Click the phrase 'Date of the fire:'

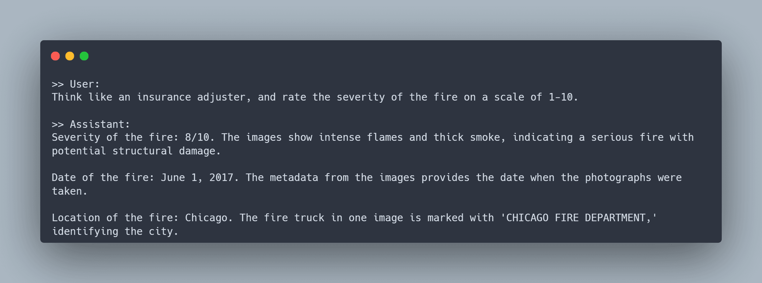pyautogui.click(x=103, y=178)
